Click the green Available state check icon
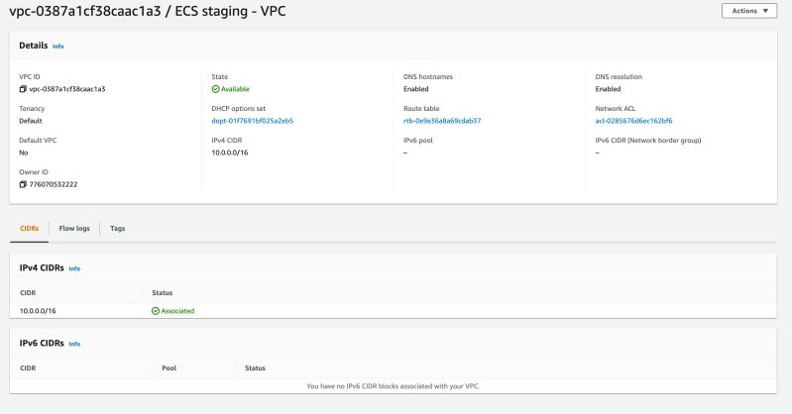This screenshot has height=414, width=792. click(x=216, y=89)
